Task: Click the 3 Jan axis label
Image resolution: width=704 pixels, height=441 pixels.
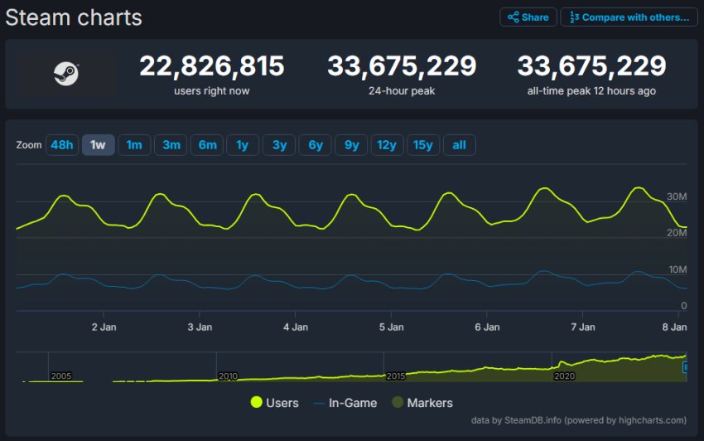Action: click(200, 327)
